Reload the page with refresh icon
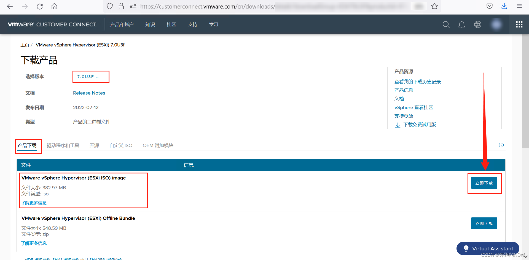Image resolution: width=529 pixels, height=260 pixels. point(40,6)
